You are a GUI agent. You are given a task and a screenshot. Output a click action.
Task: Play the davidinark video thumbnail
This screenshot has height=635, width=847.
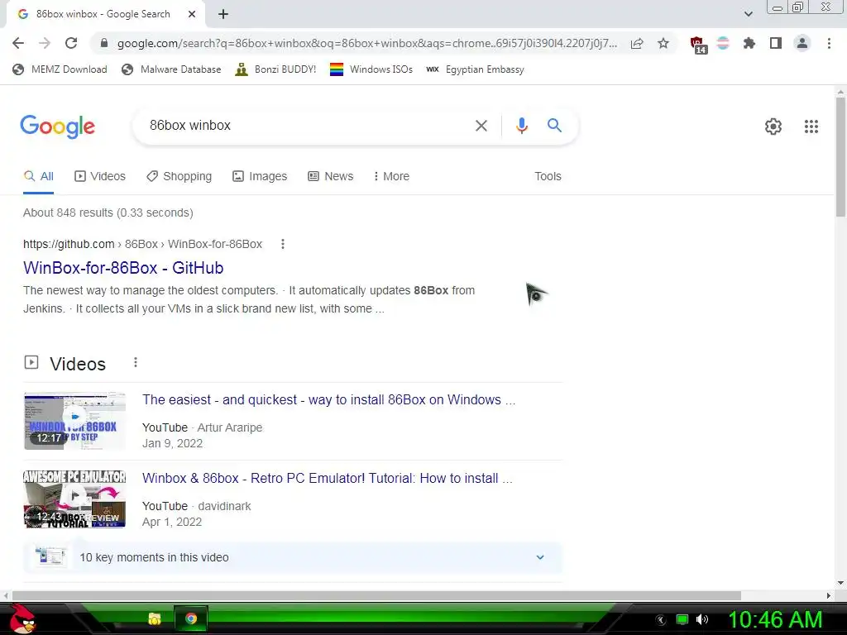[75, 499]
